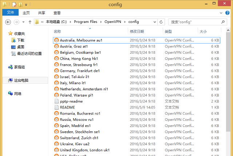
Task: Select the Romania, Bucharest ro1 file icon
Action: pyautogui.click(x=56, y=114)
